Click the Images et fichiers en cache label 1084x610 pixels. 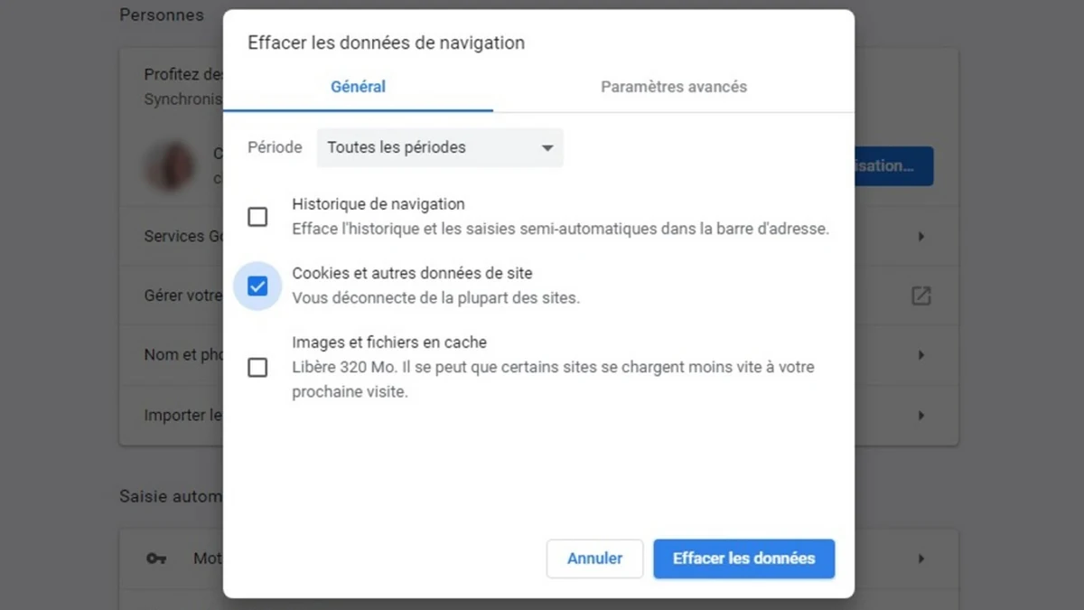coord(389,343)
